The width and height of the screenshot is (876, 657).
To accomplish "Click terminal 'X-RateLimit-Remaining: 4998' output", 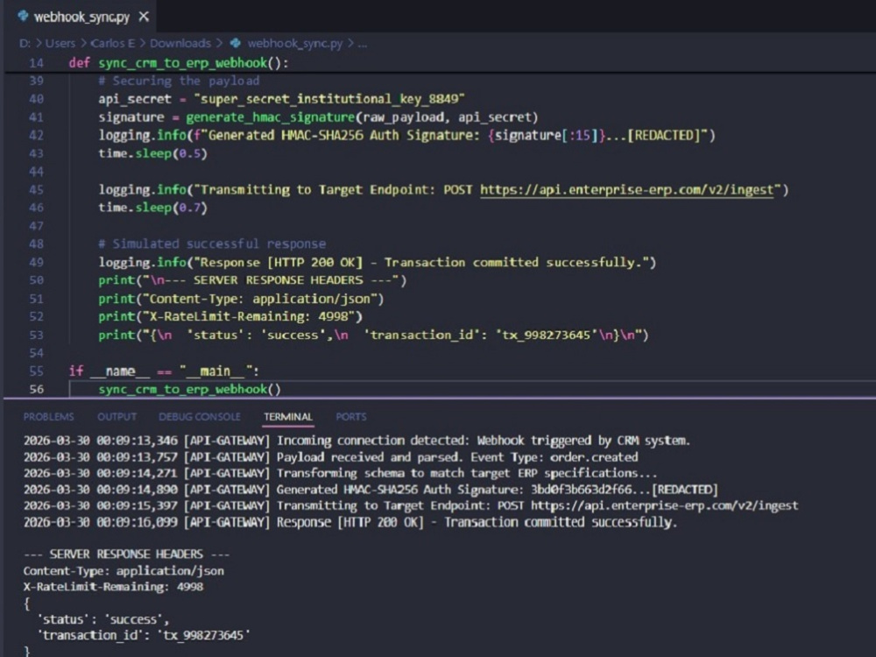I will pos(113,587).
